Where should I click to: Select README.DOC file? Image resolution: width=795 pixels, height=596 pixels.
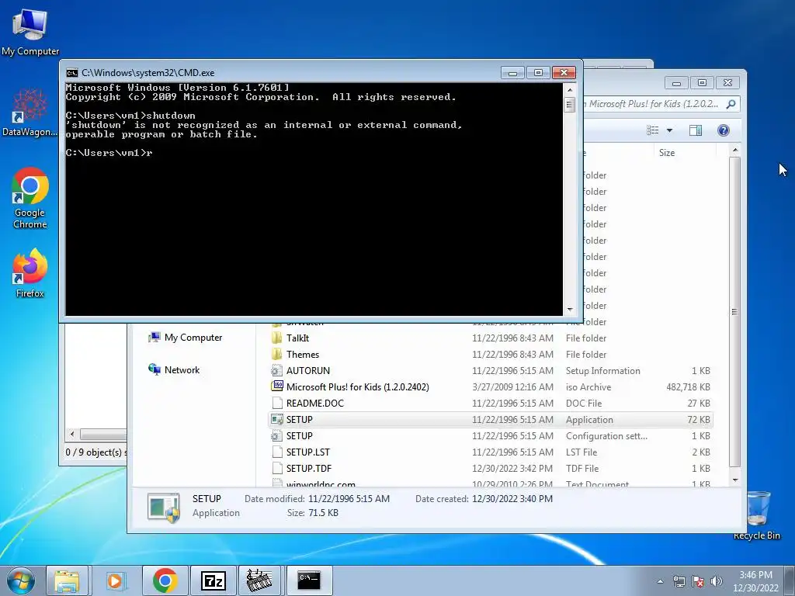coord(491,403)
